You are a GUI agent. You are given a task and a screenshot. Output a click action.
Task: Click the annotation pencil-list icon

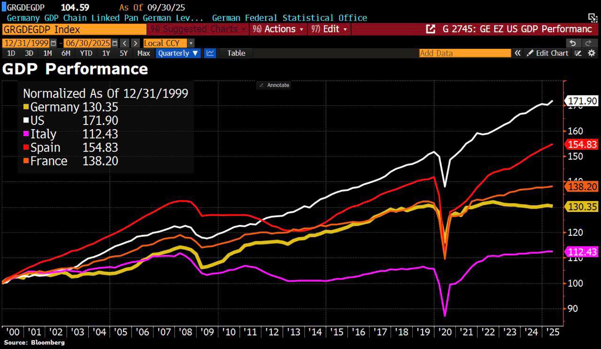578,53
